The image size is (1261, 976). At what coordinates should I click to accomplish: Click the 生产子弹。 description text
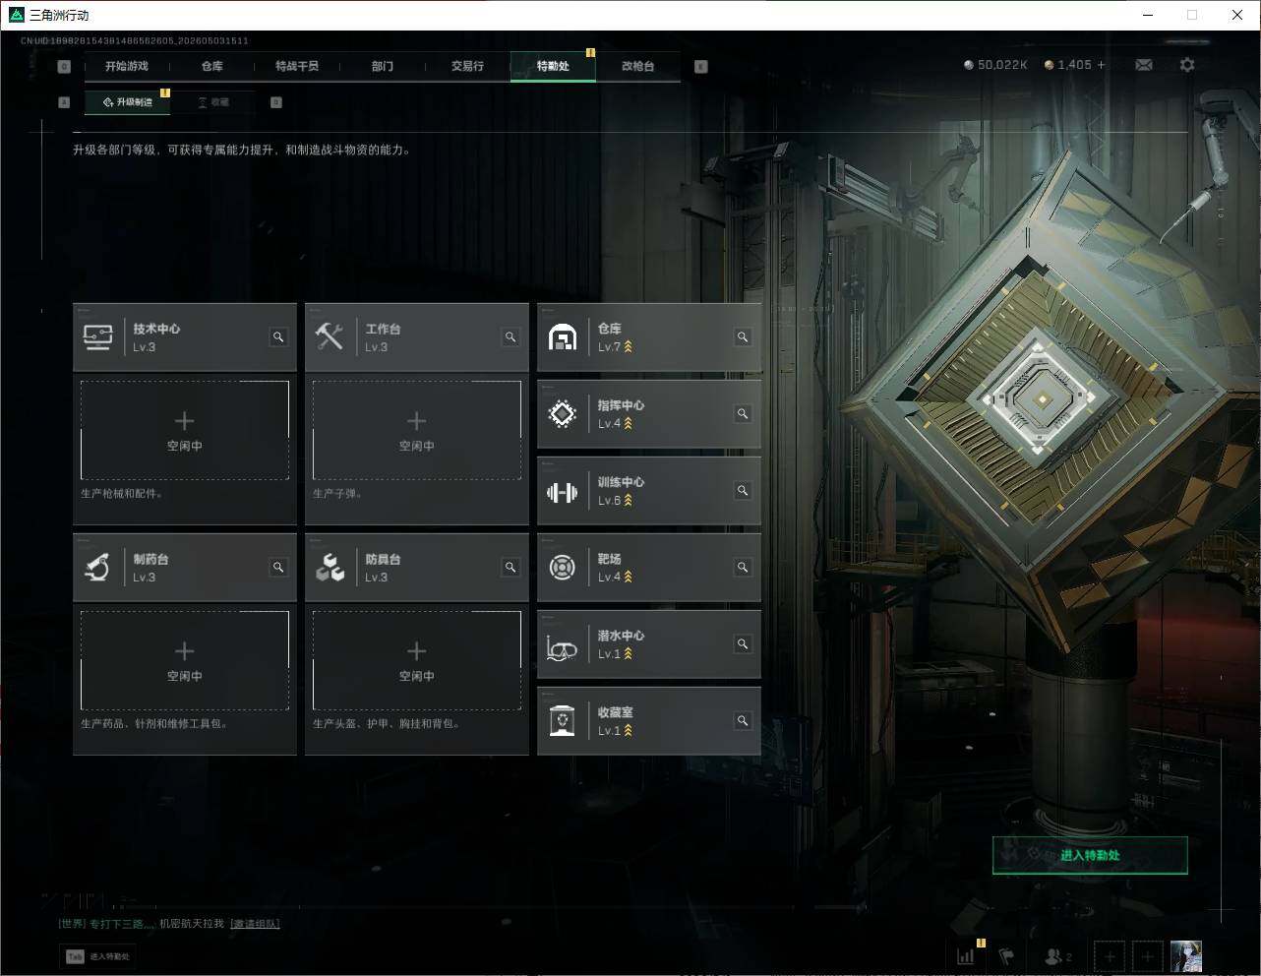pos(337,494)
